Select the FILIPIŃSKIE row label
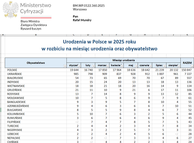Screen dimensions: 194x143 [x=14, y=122]
